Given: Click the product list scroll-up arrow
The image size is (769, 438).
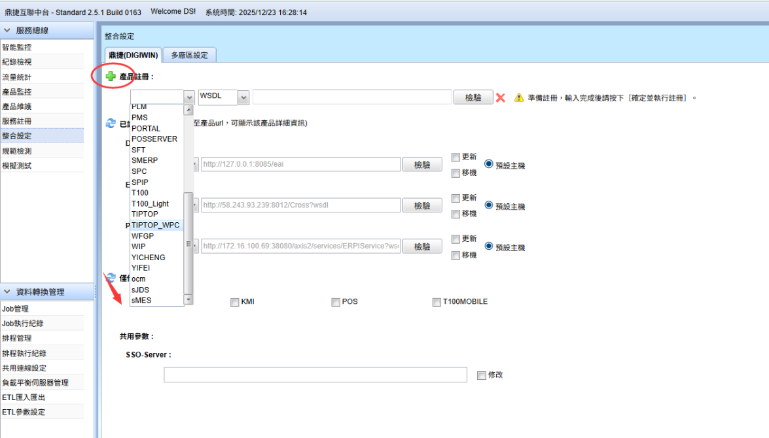Looking at the screenshot, I should 189,110.
